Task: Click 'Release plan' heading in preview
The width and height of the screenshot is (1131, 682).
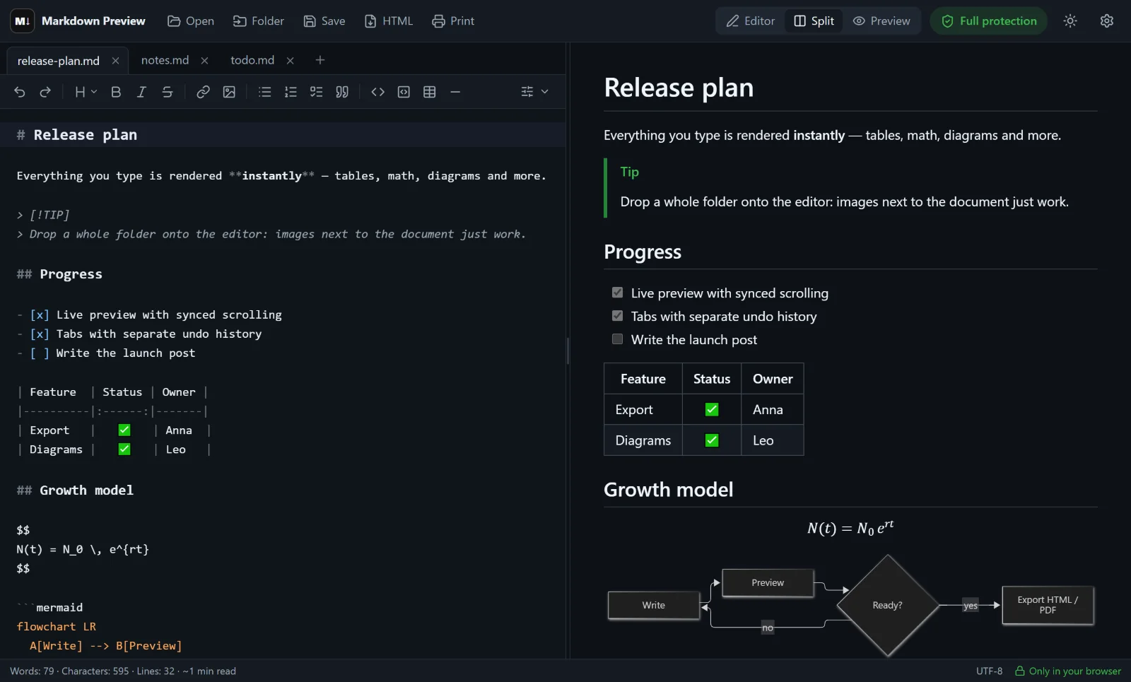Action: pos(679,88)
